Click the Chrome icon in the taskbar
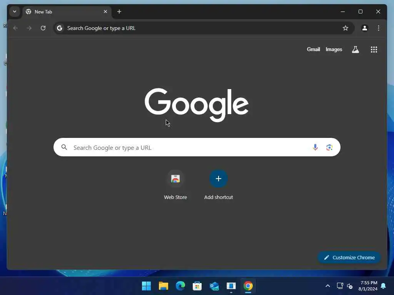This screenshot has height=295, width=394. coord(248,286)
